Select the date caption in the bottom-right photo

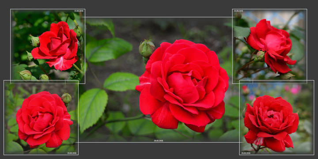pyautogui.click(x=246, y=153)
